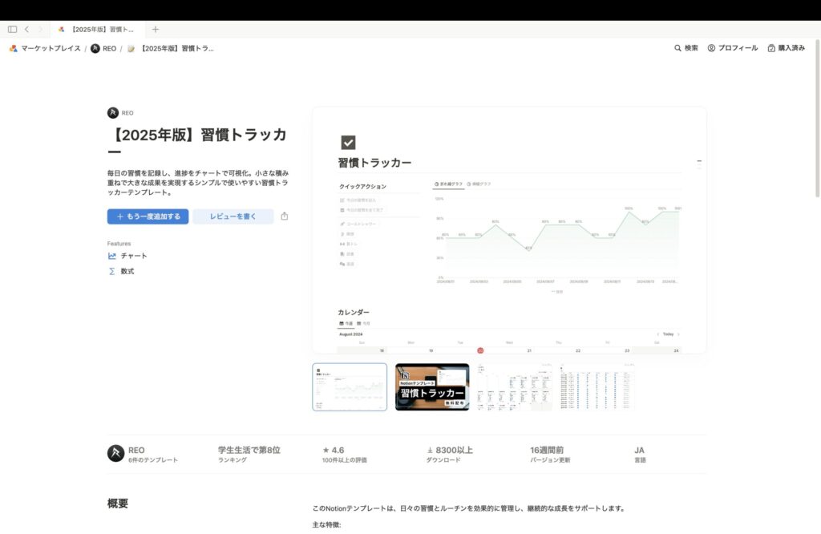The width and height of the screenshot is (821, 534).
Task: Open the REO breadcrumb link
Action: tap(103, 48)
